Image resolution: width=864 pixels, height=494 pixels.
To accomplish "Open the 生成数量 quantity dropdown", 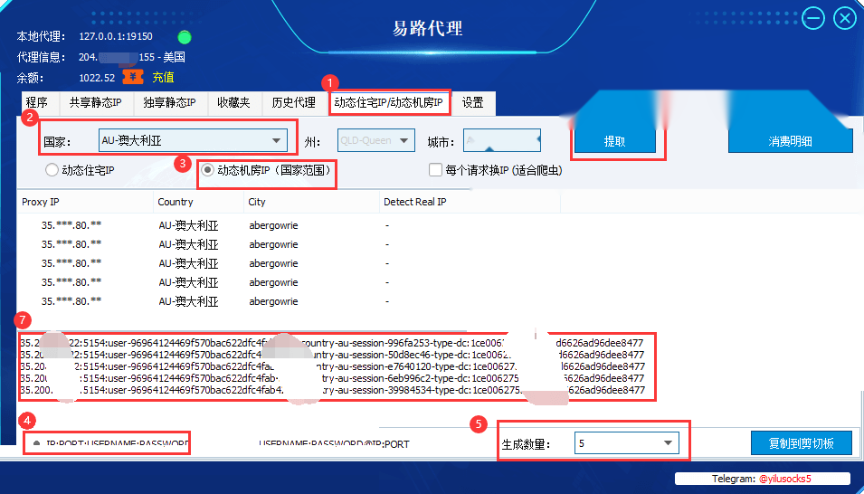I will point(626,442).
